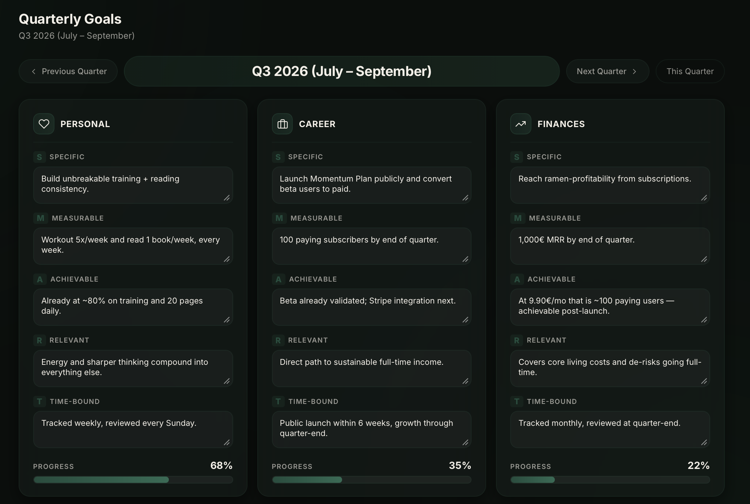Image resolution: width=750 pixels, height=504 pixels.
Task: Click the M badge in Personal card
Action: [41, 218]
